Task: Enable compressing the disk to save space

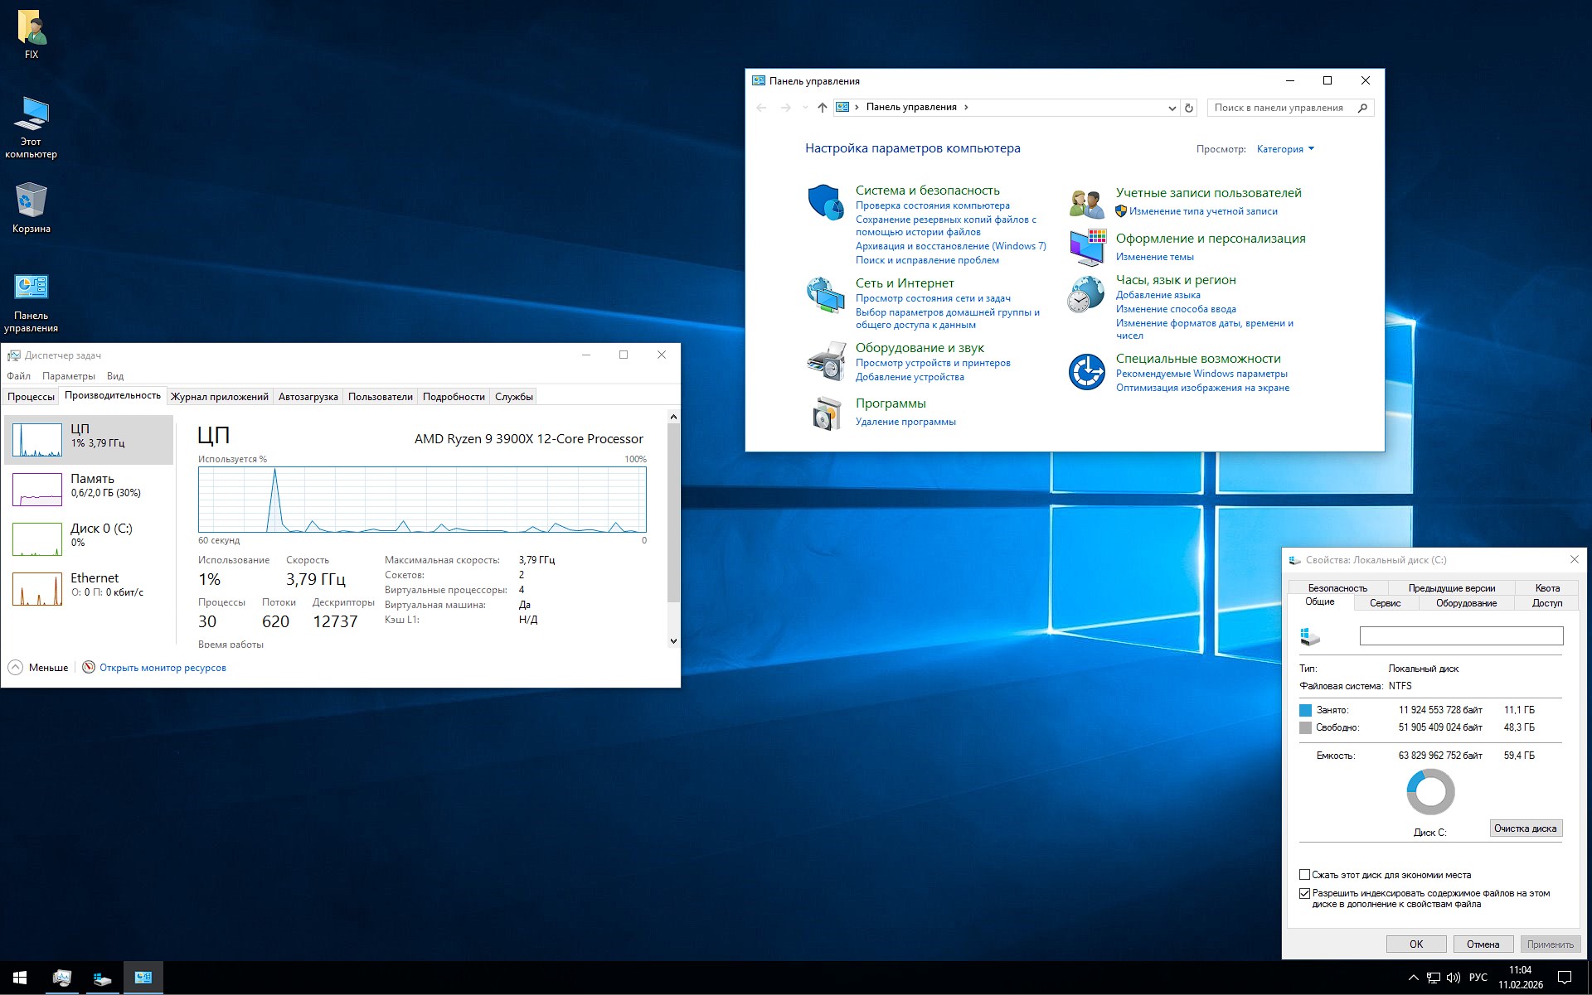Action: point(1304,874)
